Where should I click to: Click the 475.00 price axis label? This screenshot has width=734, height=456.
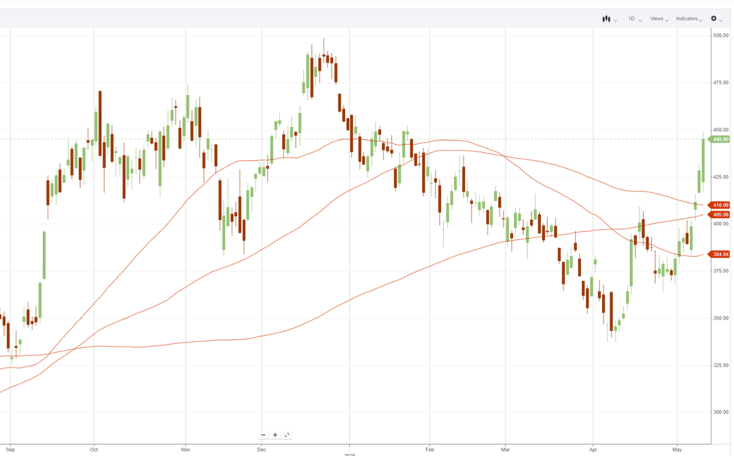(x=721, y=83)
